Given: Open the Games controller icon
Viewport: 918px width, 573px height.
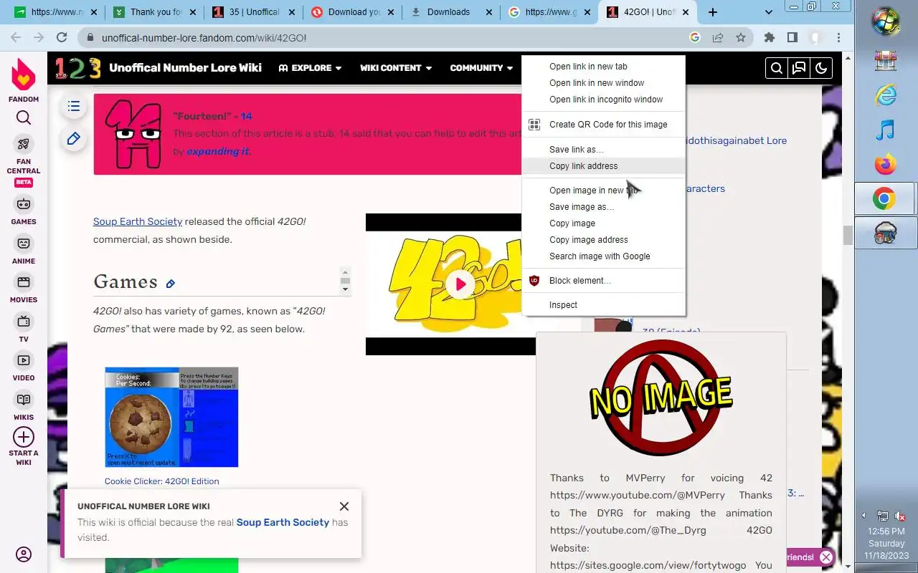Looking at the screenshot, I should pyautogui.click(x=24, y=204).
